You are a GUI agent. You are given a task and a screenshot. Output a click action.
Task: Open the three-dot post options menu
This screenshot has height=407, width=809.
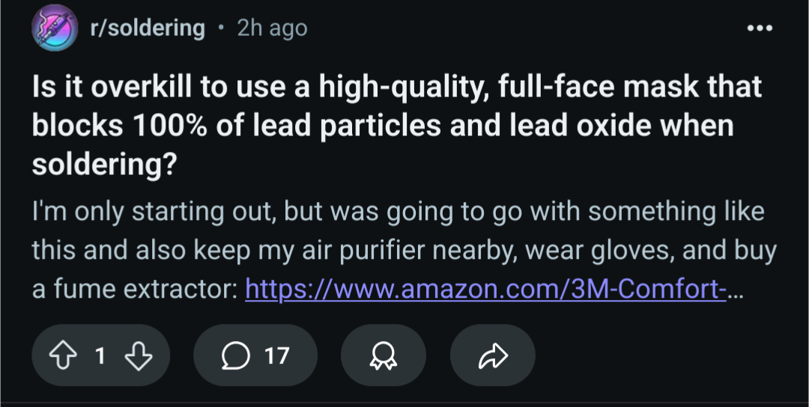759,28
